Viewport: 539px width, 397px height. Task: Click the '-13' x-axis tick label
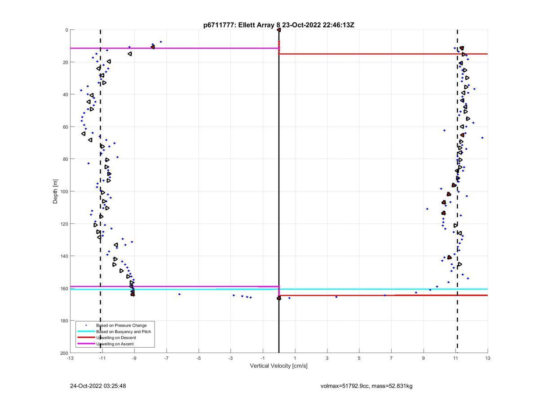tap(70, 358)
